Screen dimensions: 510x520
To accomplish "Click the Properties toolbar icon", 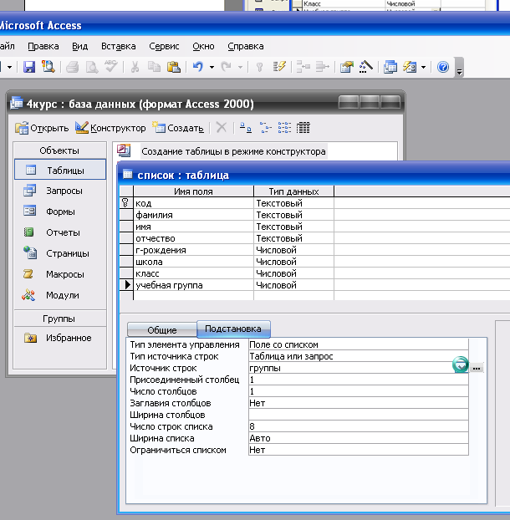I will click(x=347, y=67).
